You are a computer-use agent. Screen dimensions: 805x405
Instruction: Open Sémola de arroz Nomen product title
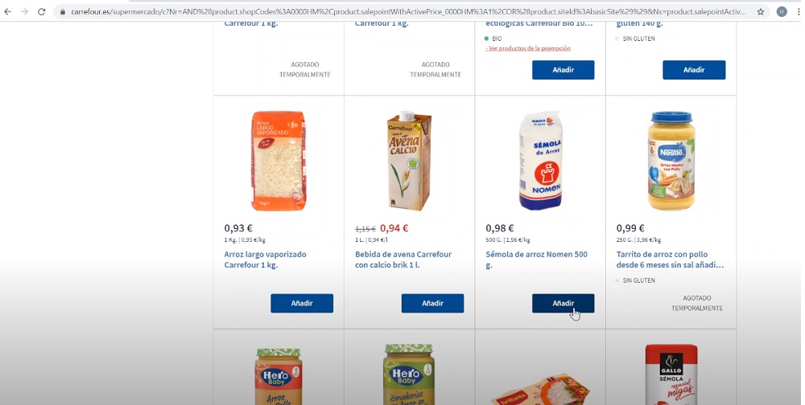[x=536, y=260]
